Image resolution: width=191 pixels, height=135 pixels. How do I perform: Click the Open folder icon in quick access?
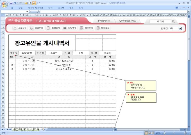[x=26, y=3]
